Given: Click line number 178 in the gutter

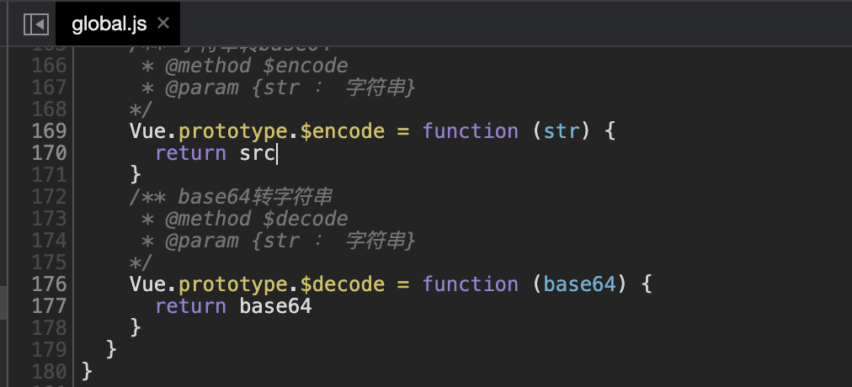Looking at the screenshot, I should (x=49, y=328).
